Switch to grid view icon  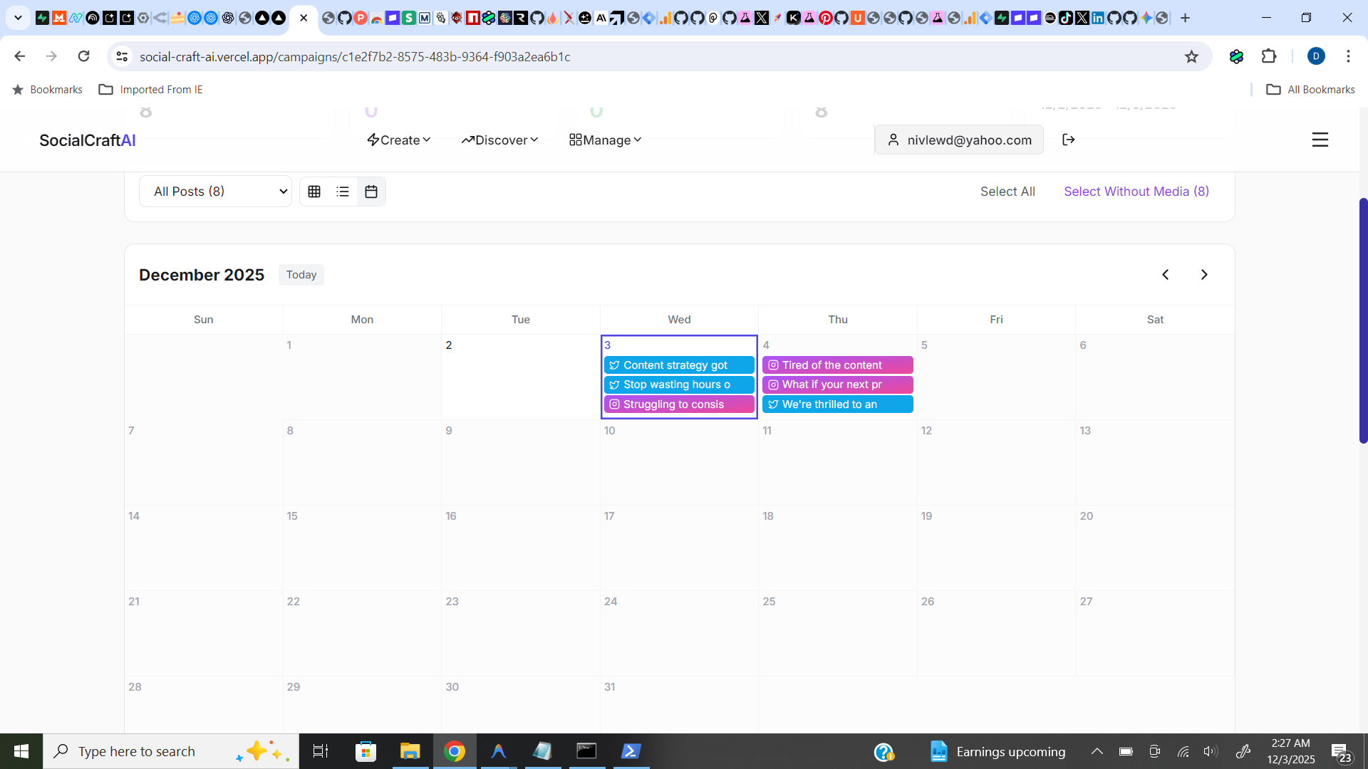(x=314, y=192)
